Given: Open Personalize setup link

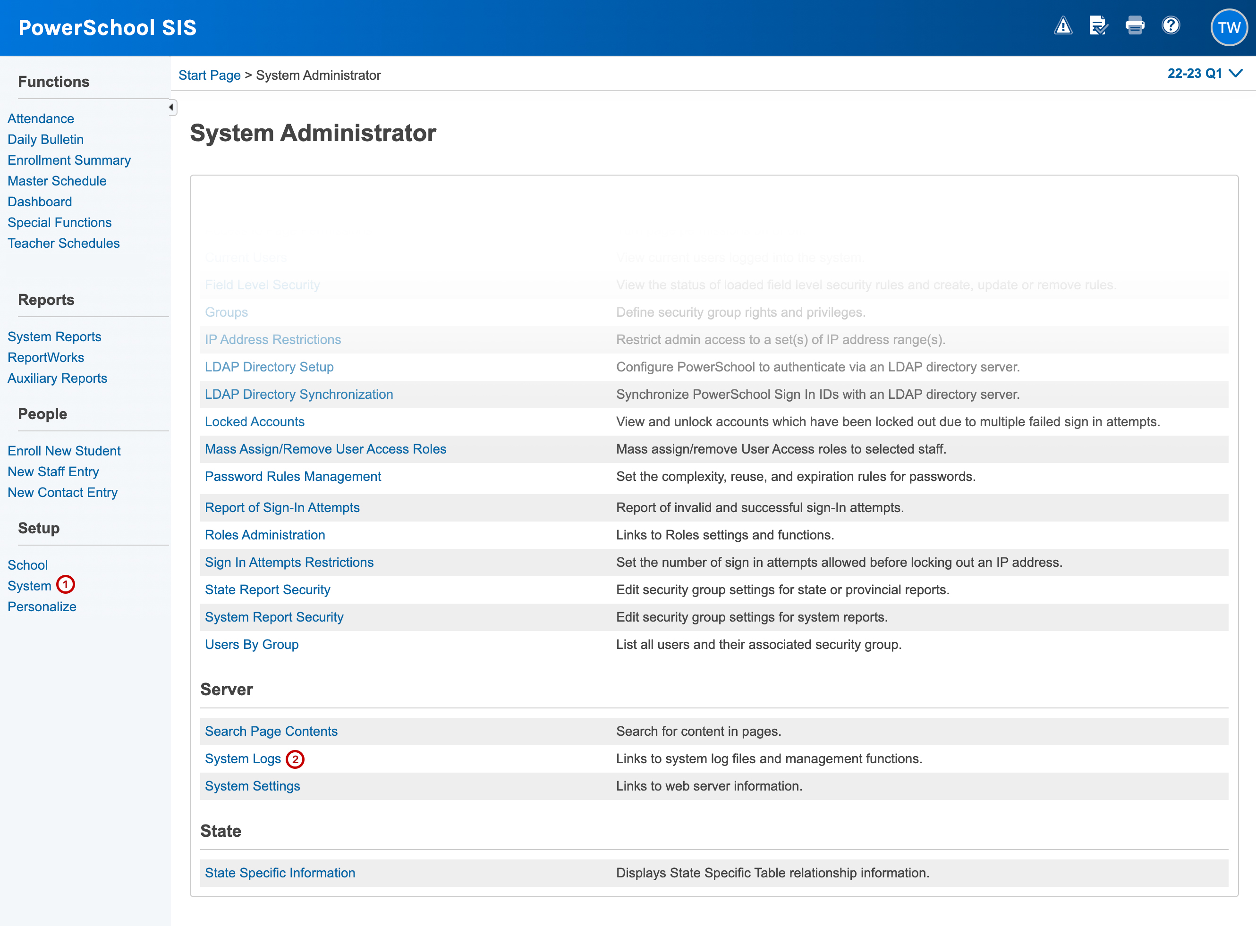Looking at the screenshot, I should pyautogui.click(x=42, y=607).
